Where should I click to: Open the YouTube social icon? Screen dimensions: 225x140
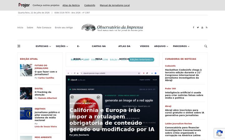[x=202, y=27]
